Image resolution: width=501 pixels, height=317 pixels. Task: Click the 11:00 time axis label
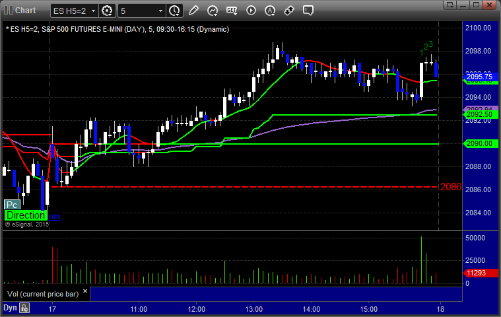click(x=139, y=309)
